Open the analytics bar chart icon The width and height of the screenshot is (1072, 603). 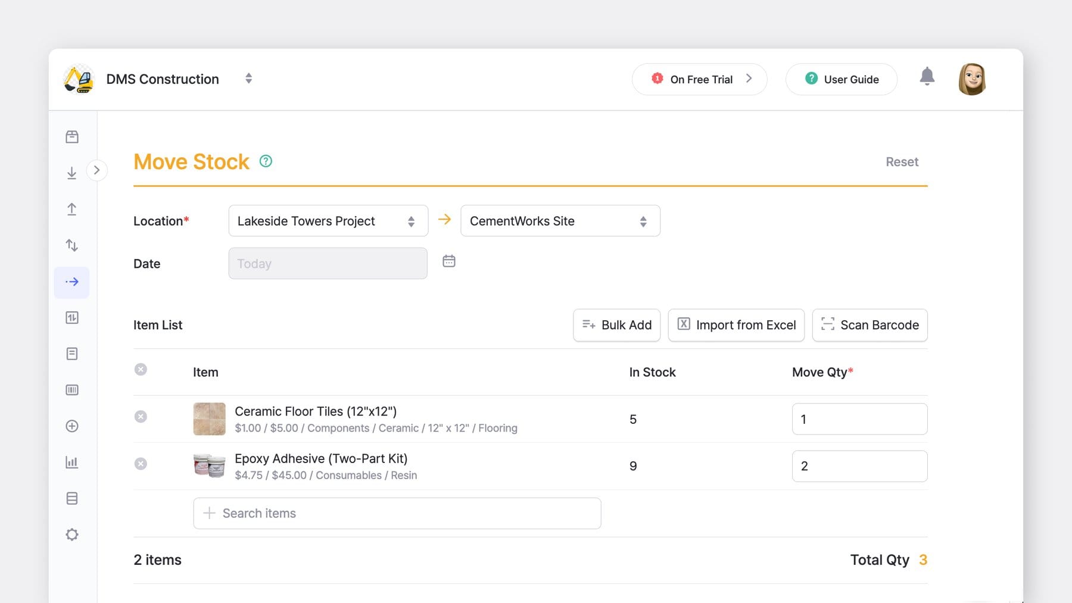point(71,461)
